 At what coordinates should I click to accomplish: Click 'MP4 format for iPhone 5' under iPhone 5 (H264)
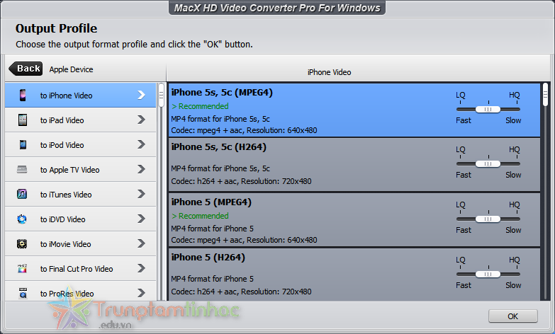coord(212,279)
